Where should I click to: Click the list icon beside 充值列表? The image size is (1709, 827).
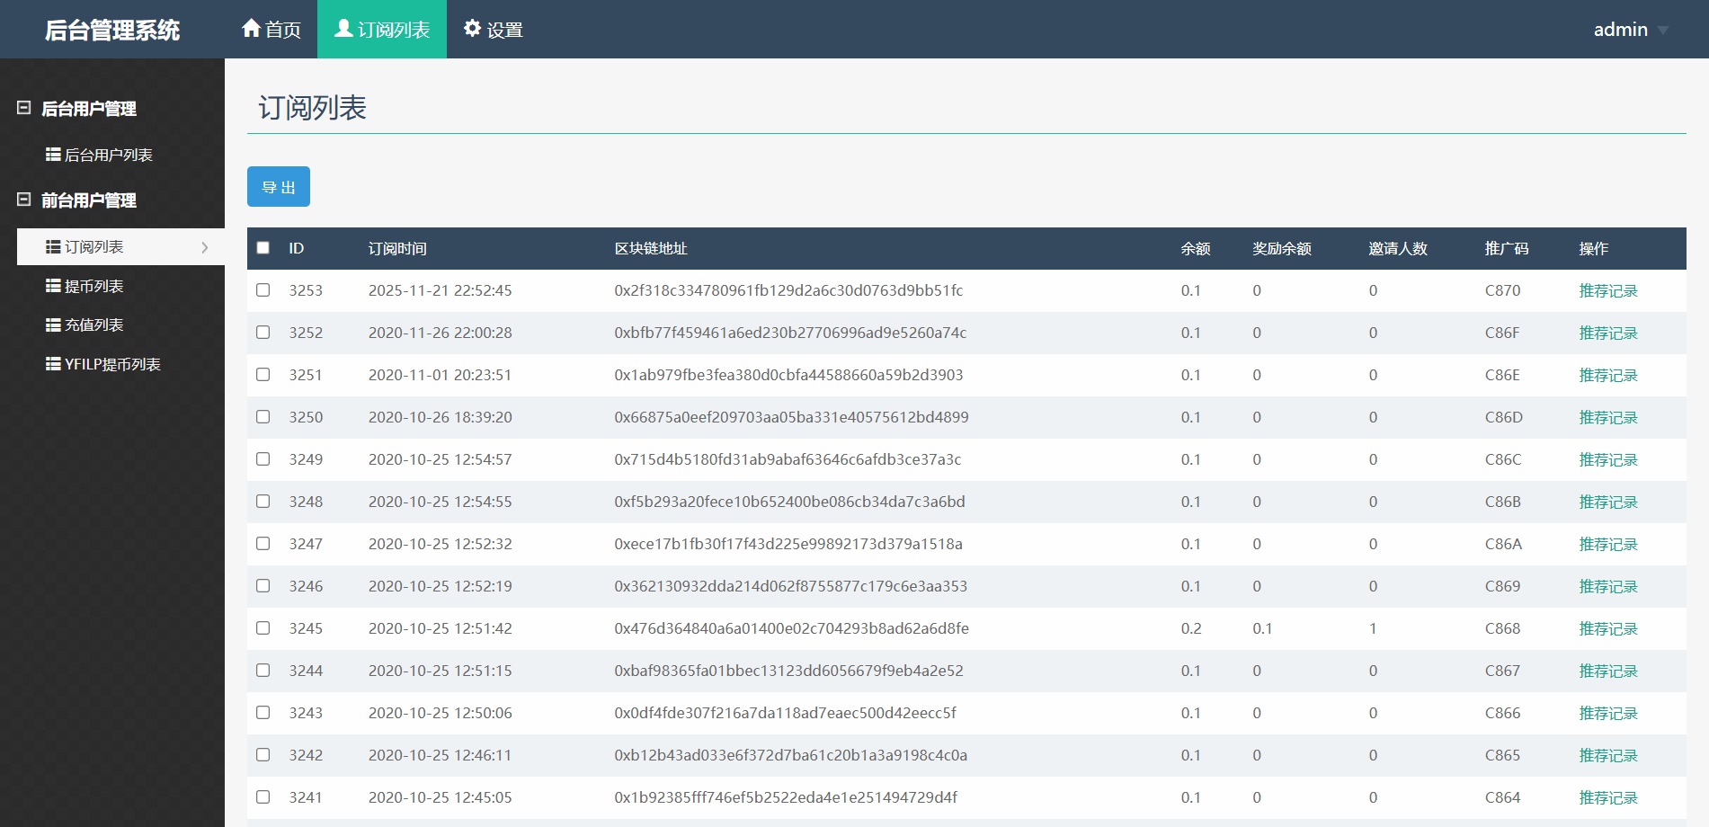(53, 325)
